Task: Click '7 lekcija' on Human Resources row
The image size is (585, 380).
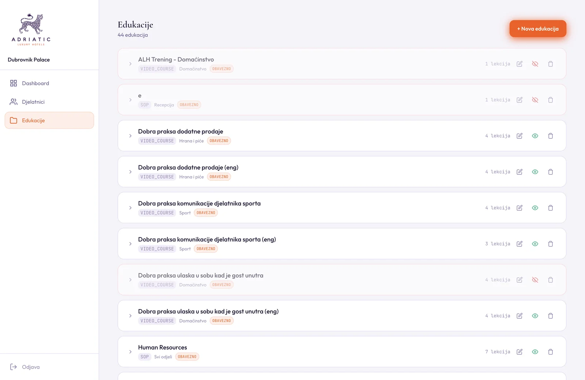Action: [498, 352]
